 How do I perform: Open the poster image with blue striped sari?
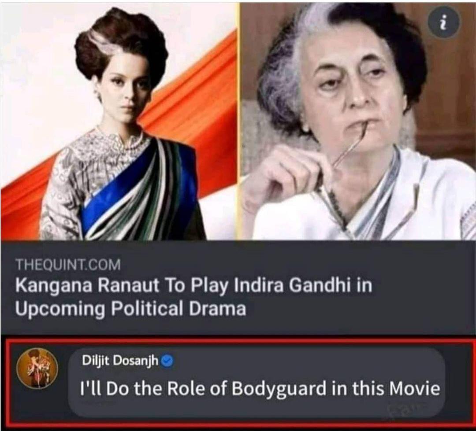(119, 122)
